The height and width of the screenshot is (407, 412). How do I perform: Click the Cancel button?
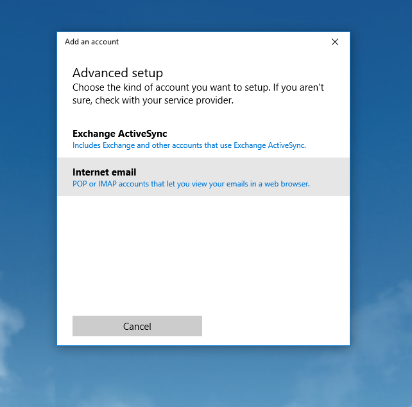137,326
